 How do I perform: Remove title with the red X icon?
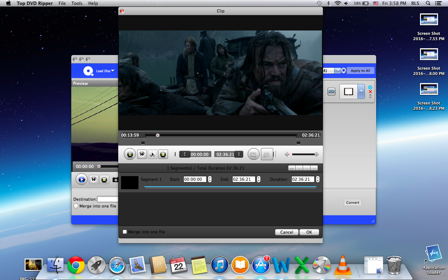pyautogui.click(x=370, y=92)
